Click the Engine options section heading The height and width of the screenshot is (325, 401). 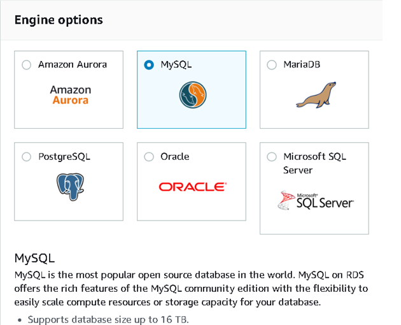[58, 20]
